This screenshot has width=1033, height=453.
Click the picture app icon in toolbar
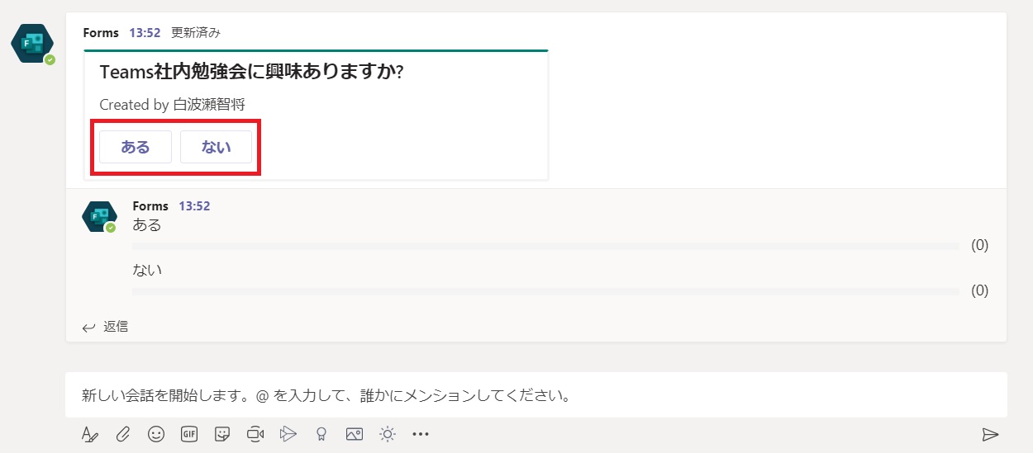pyautogui.click(x=355, y=434)
